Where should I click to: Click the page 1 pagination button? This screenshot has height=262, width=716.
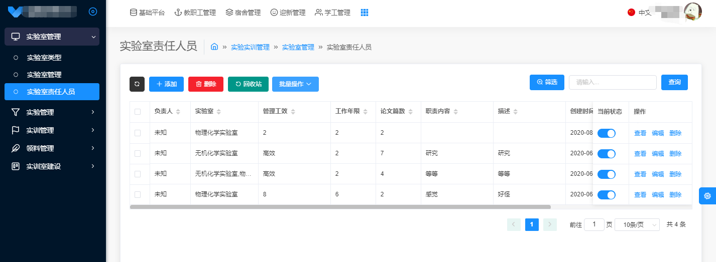coord(532,224)
